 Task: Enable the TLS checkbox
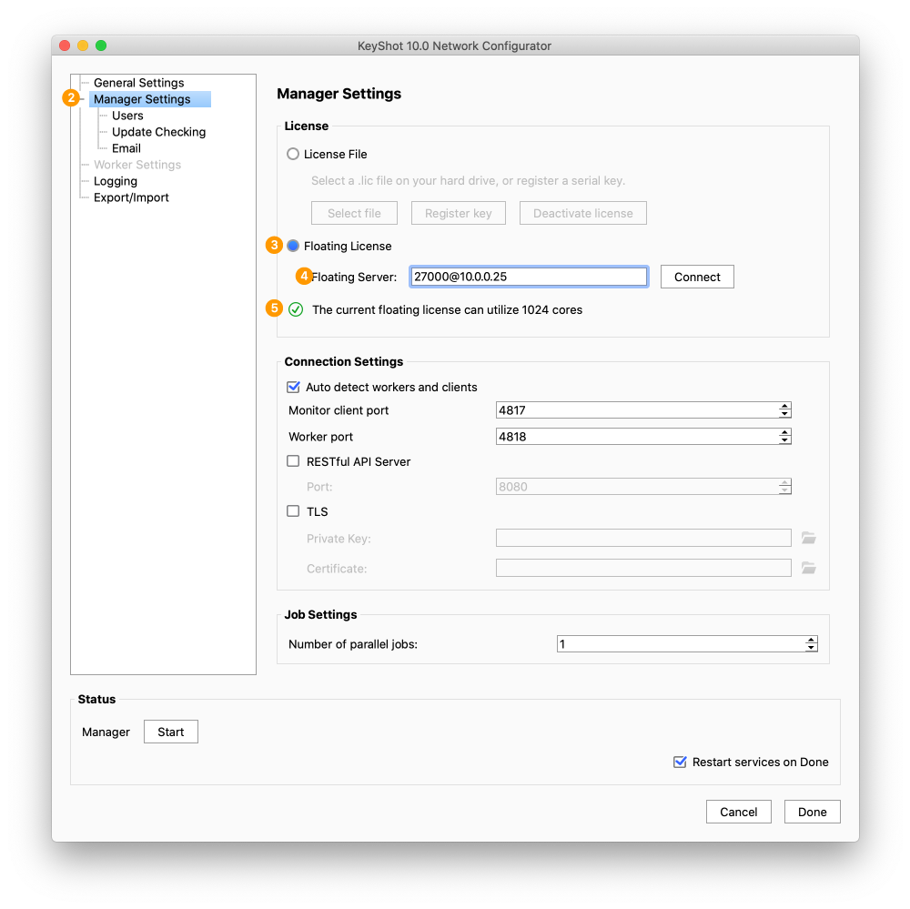click(x=294, y=511)
